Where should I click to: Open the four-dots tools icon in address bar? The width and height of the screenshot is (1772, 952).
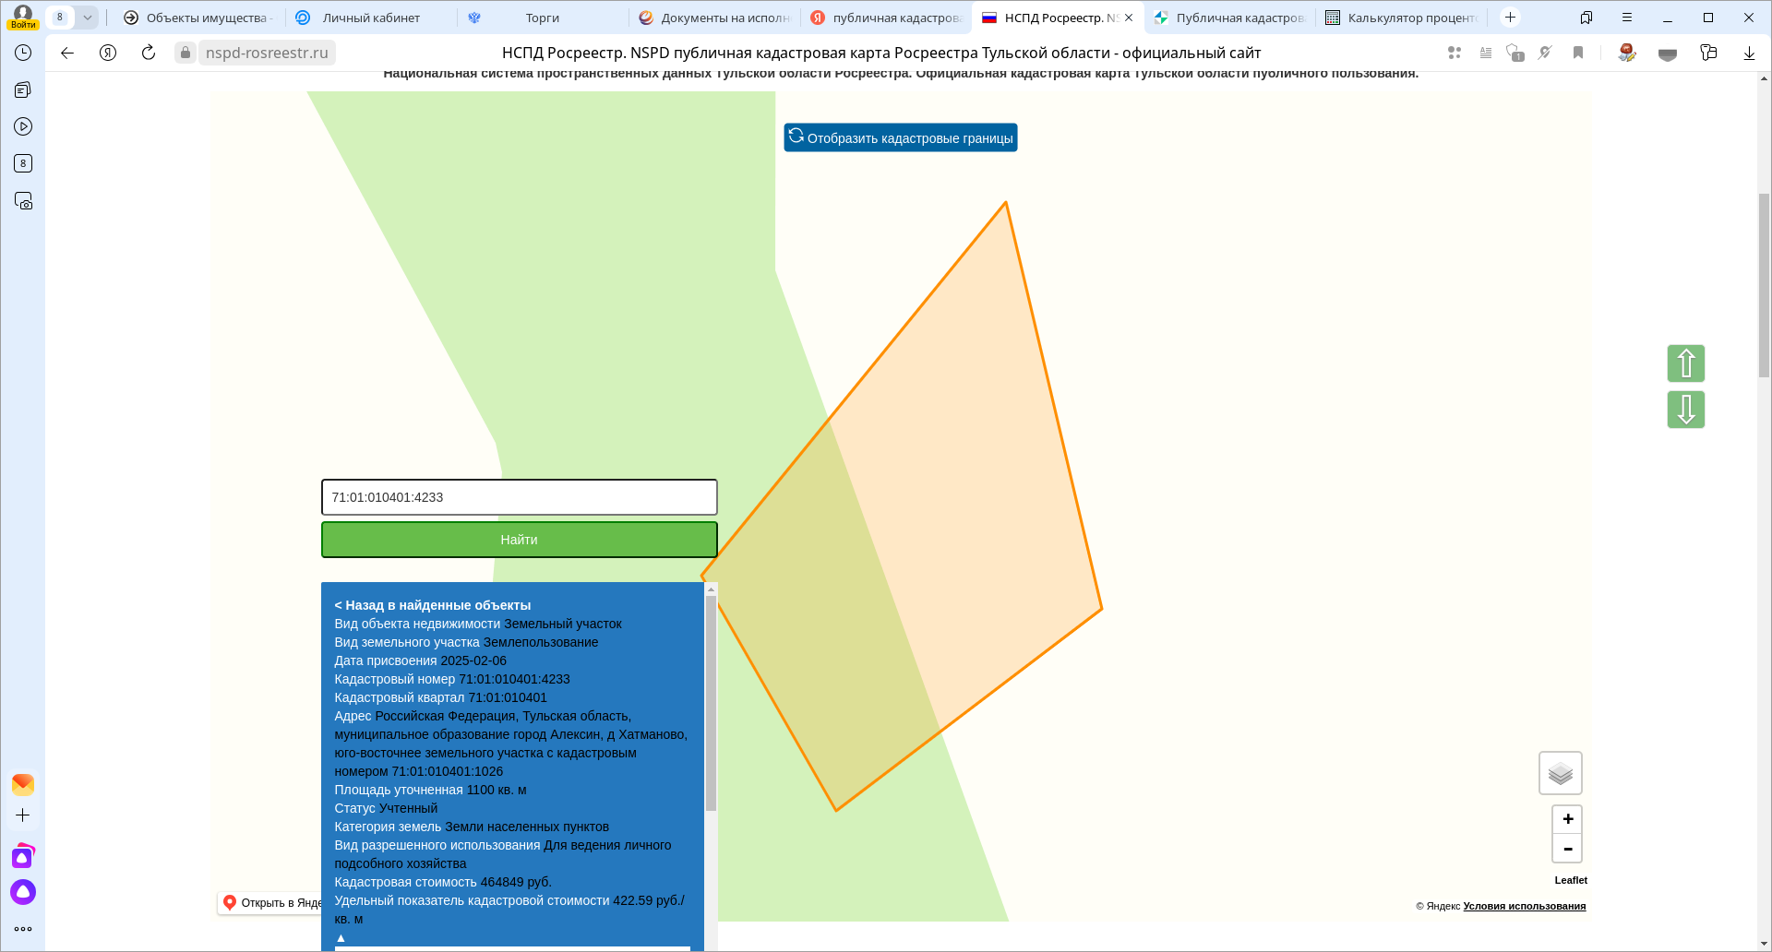[x=1455, y=53]
